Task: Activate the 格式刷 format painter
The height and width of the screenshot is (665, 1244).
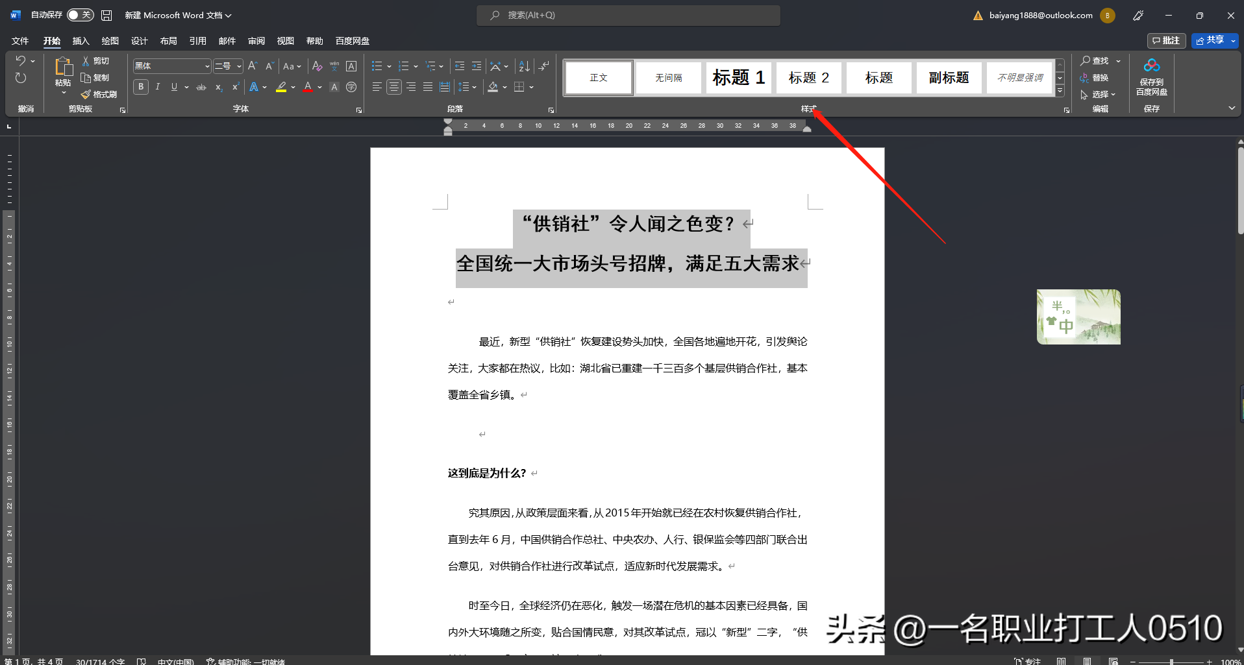Action: [x=99, y=95]
